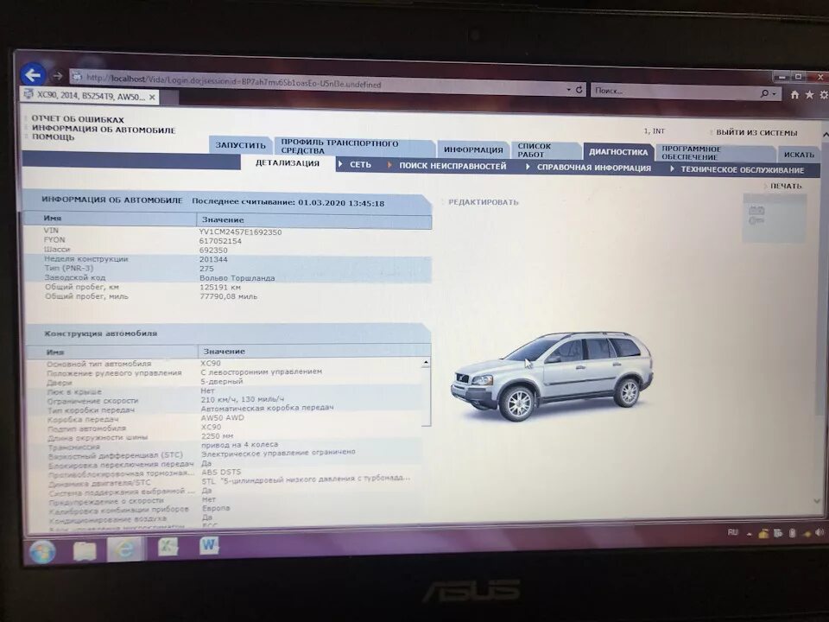Select the ДИАГНОСТИКА tab
This screenshot has height=622, width=829.
pyautogui.click(x=618, y=152)
